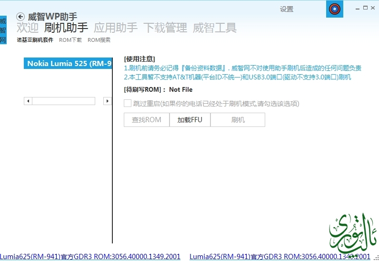Click the 威智网 blue side tab
The height and width of the screenshot is (261, 379).
(3, 30)
